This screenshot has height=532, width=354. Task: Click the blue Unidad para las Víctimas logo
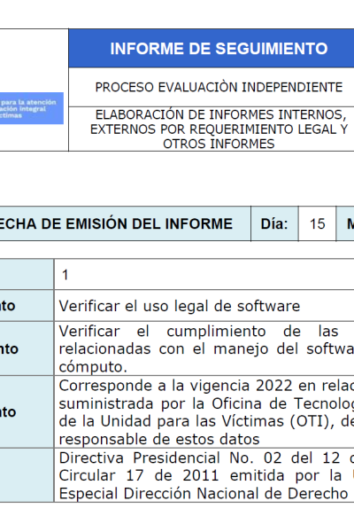[x=32, y=108]
